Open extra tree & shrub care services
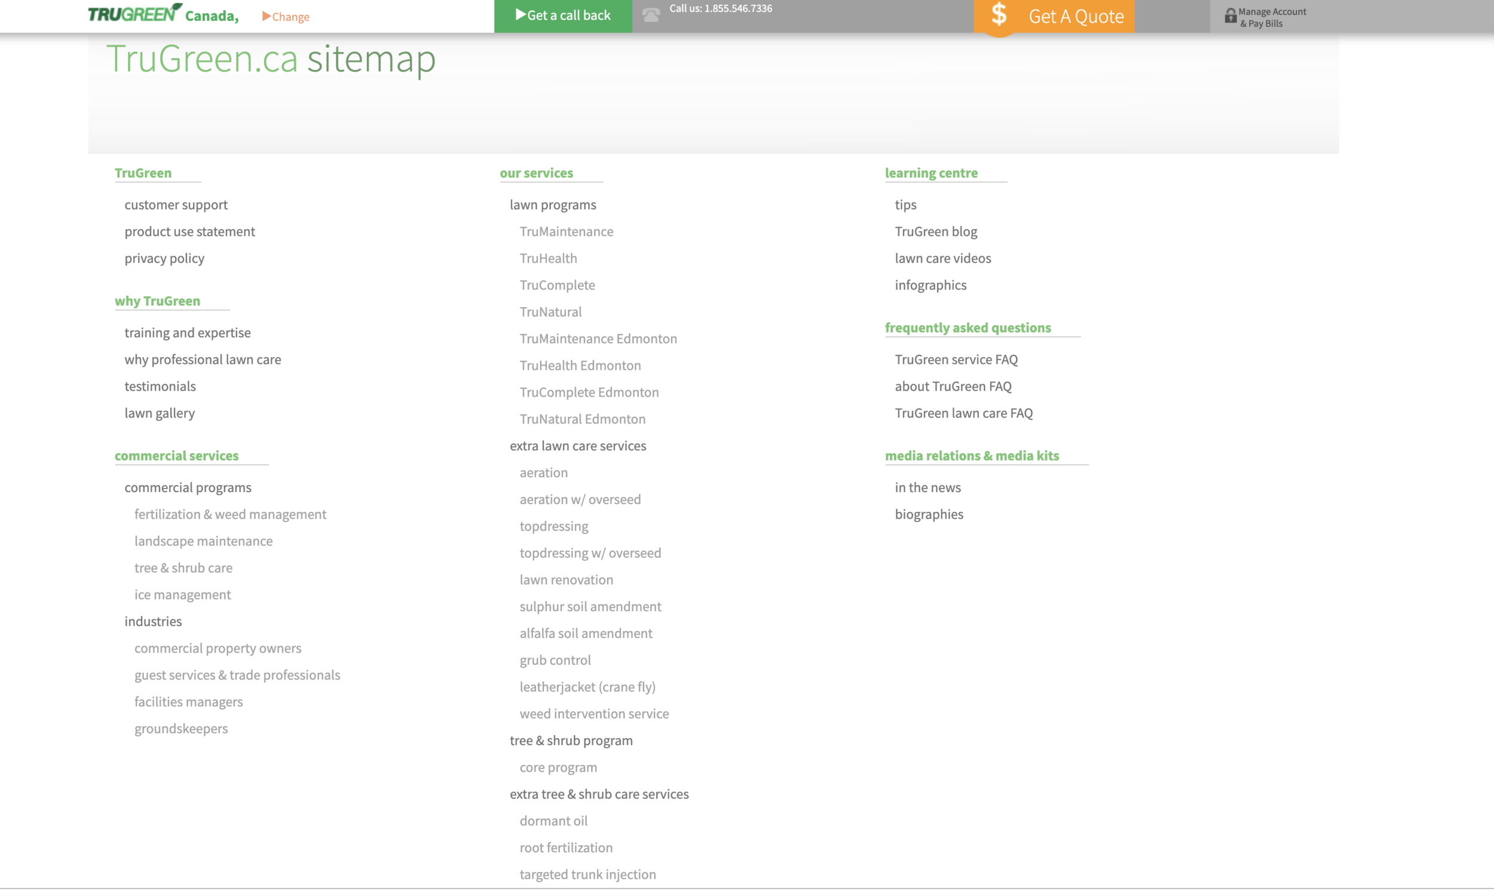 [599, 794]
